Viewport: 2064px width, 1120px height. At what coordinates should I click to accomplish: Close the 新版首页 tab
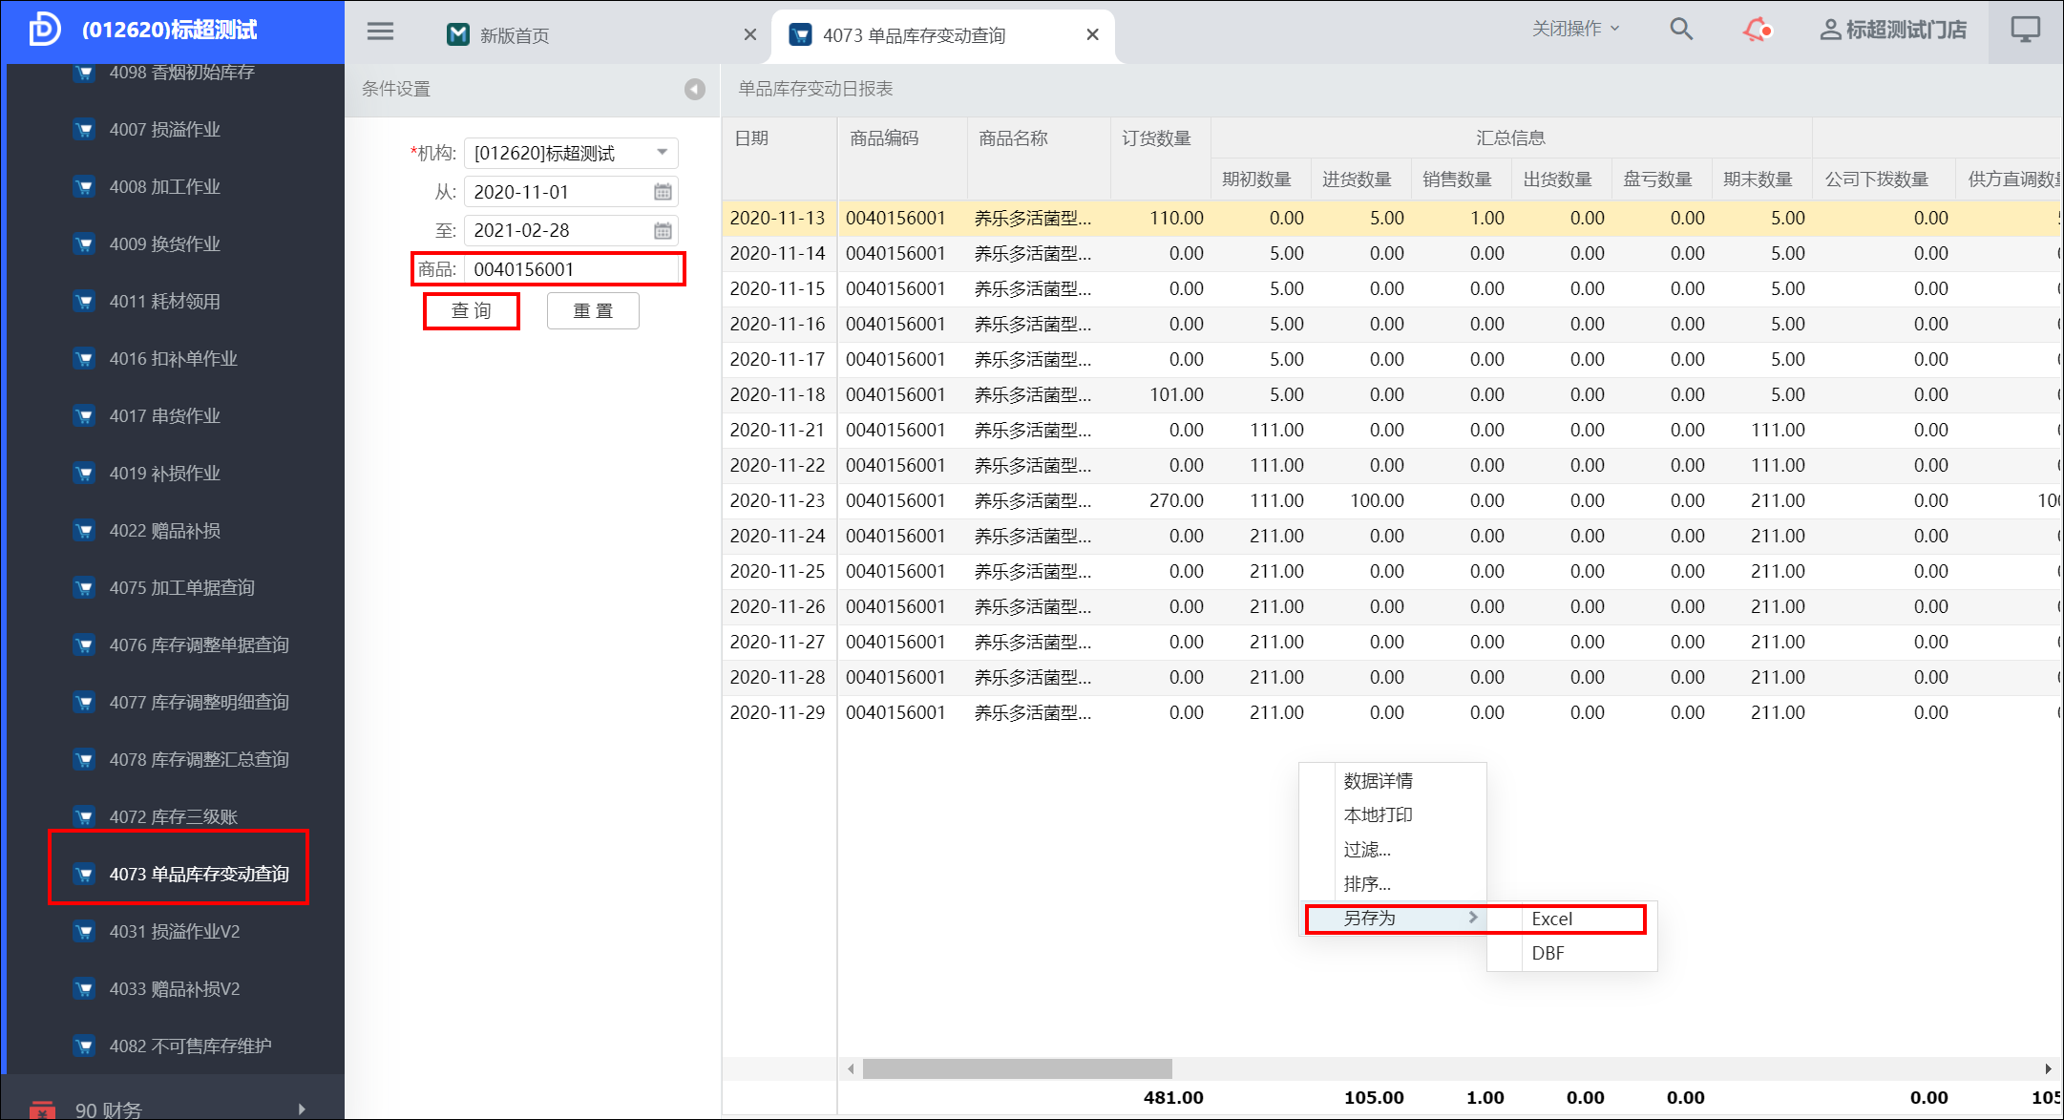(x=750, y=35)
